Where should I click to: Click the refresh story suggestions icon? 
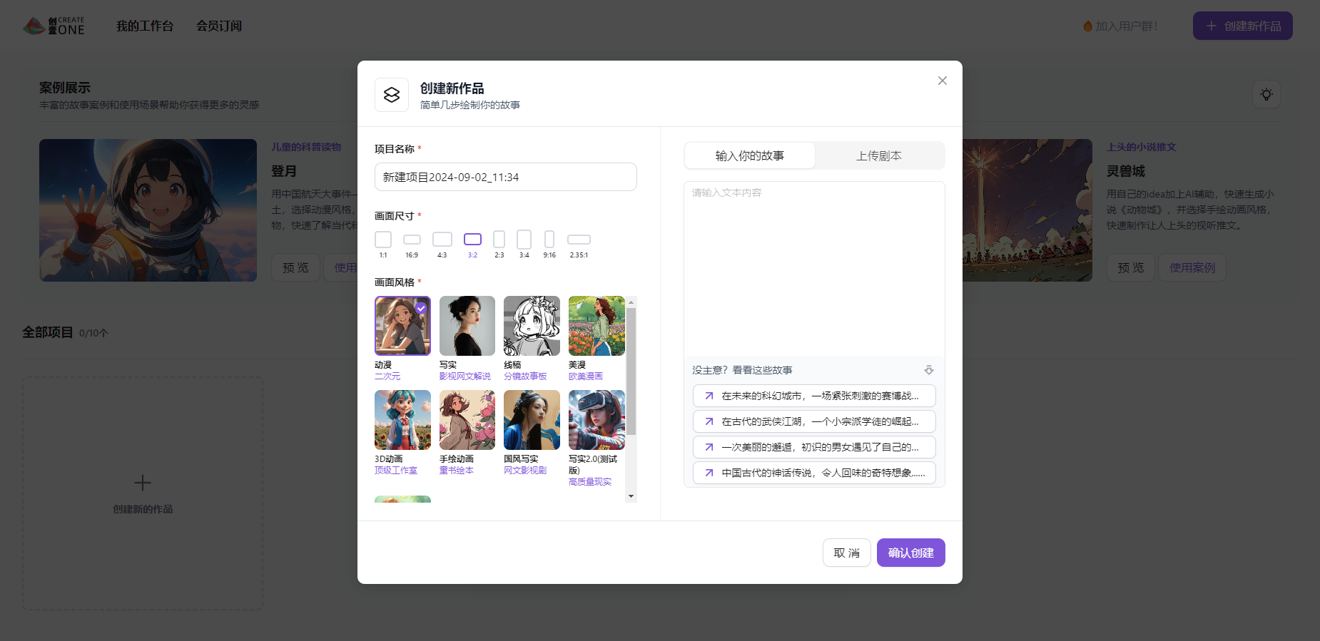[x=928, y=370]
